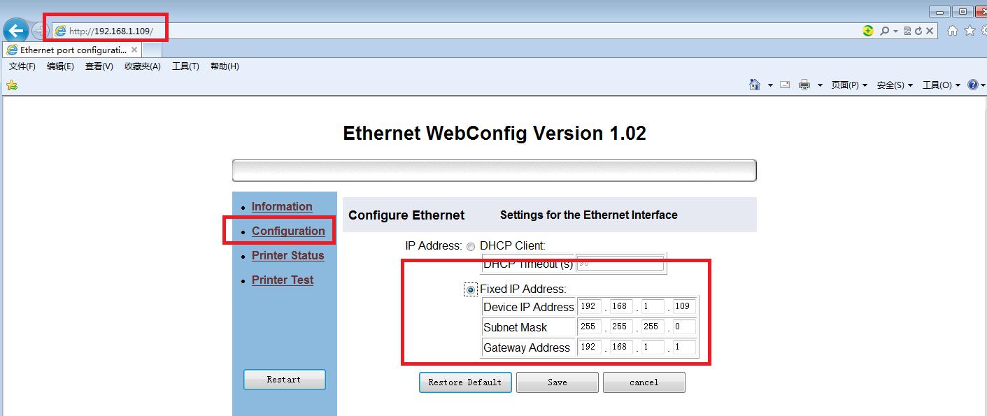The image size is (987, 416).
Task: Click Device IP Address second octet 168
Action: coord(621,306)
